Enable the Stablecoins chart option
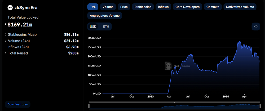Viewport: 265px width, 111px height. click(143, 7)
